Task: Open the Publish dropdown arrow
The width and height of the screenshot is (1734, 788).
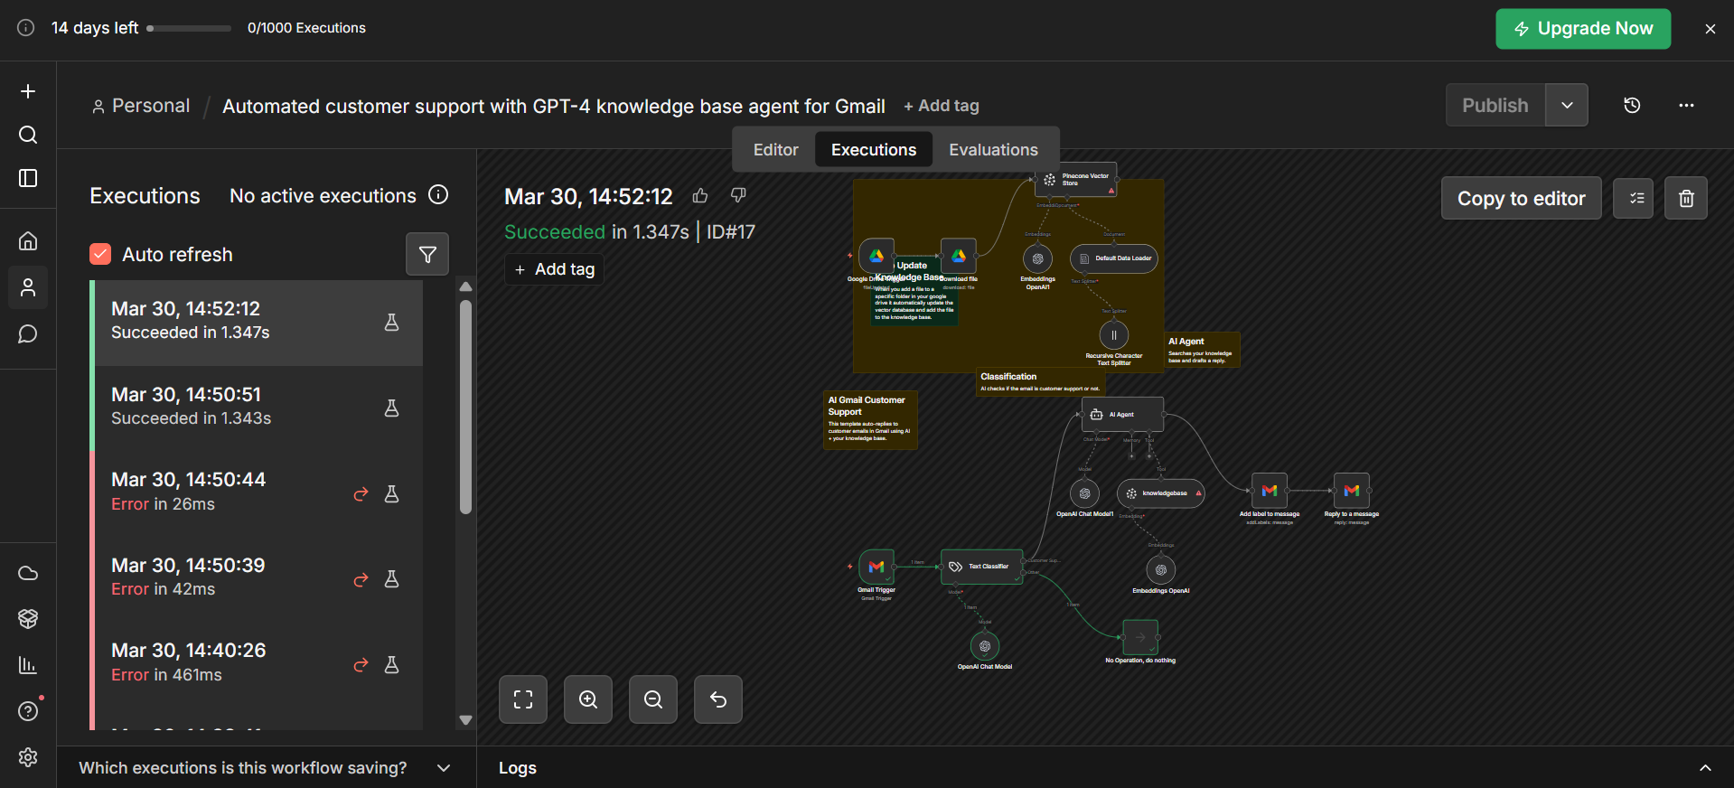Action: point(1567,106)
